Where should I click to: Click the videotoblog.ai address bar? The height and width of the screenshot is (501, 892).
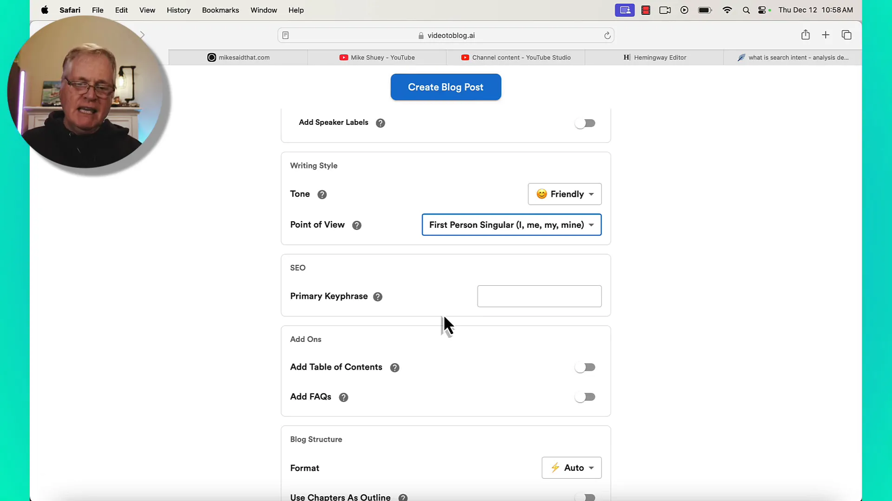coord(446,35)
